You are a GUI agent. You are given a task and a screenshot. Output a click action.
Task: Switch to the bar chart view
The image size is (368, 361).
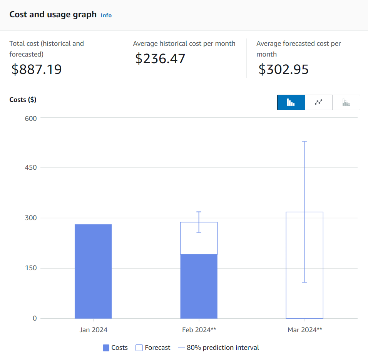291,102
